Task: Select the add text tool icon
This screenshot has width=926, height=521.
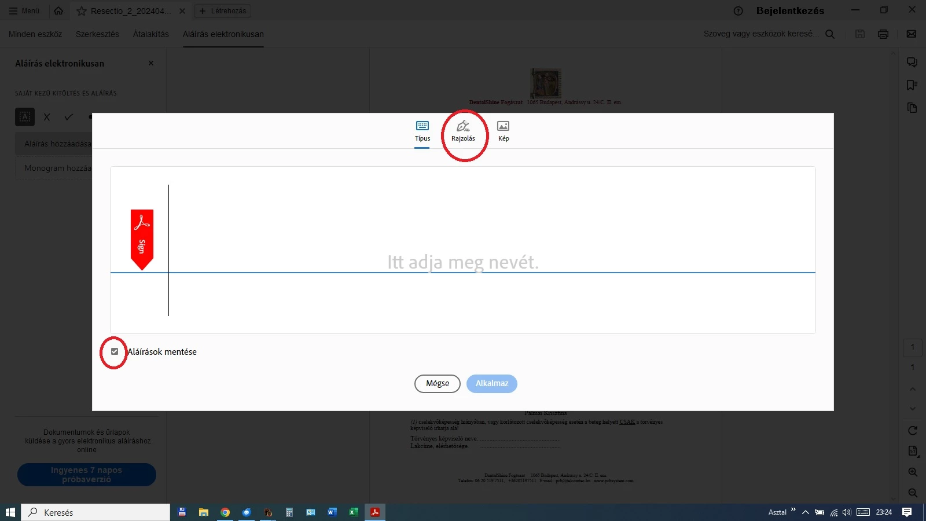Action: (25, 117)
